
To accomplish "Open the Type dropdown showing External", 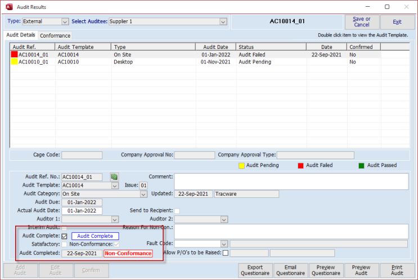I will click(x=65, y=21).
